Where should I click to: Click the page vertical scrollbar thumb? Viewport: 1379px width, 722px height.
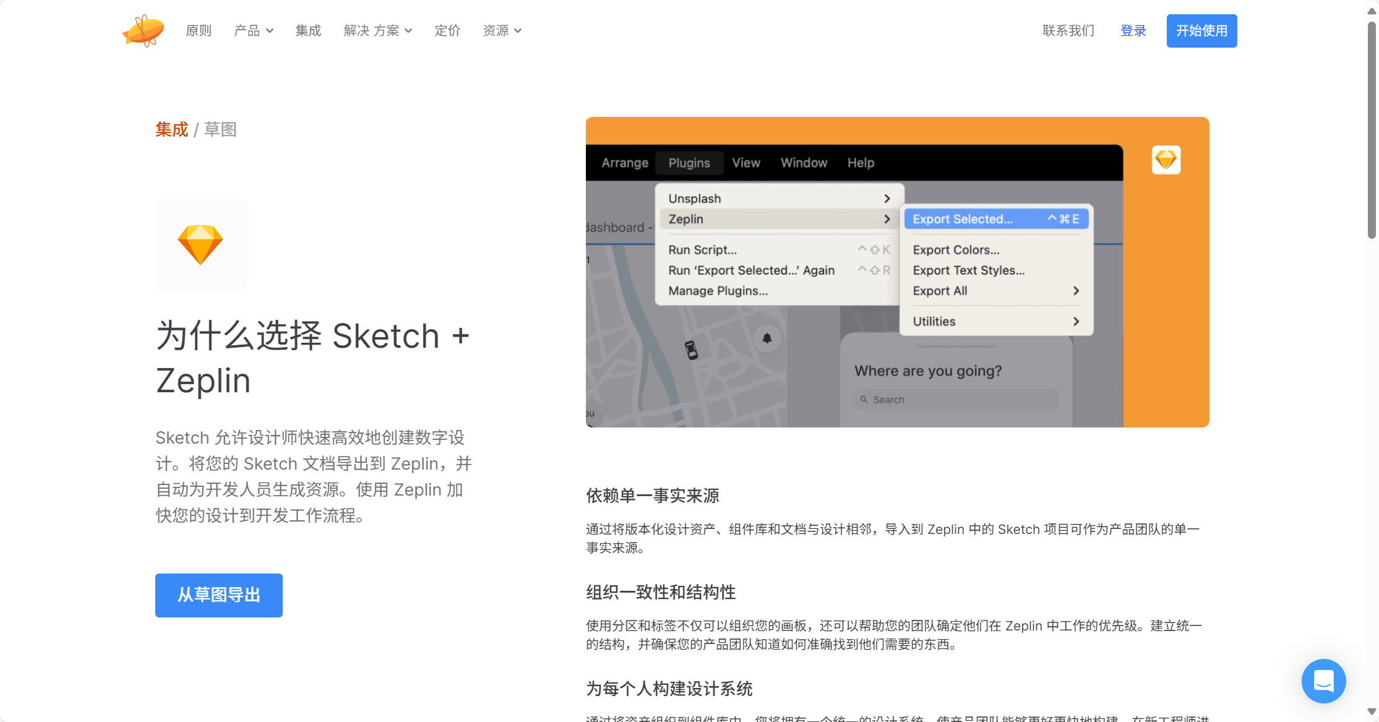(1372, 130)
